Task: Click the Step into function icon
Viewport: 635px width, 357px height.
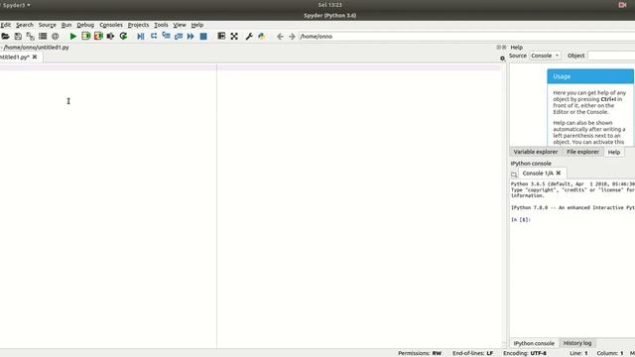Action: click(166, 37)
